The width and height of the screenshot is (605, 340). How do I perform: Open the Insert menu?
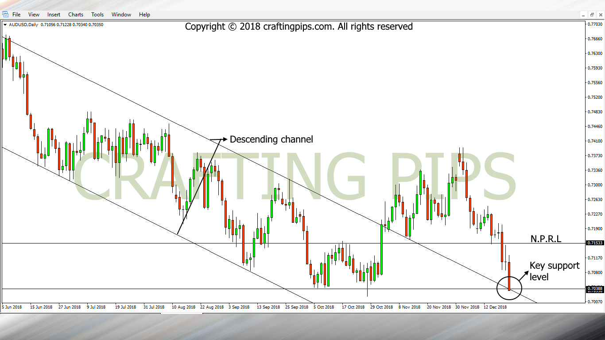[54, 15]
